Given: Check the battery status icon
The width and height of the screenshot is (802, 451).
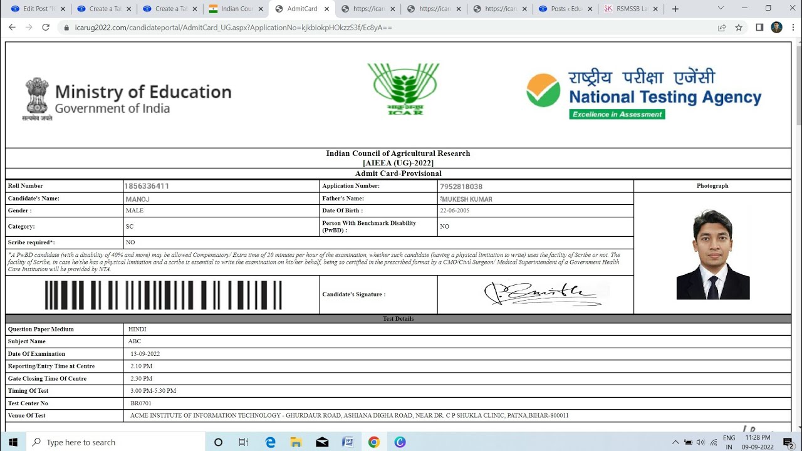Looking at the screenshot, I should 688,442.
